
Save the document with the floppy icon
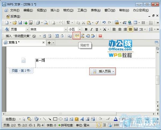(20, 23)
